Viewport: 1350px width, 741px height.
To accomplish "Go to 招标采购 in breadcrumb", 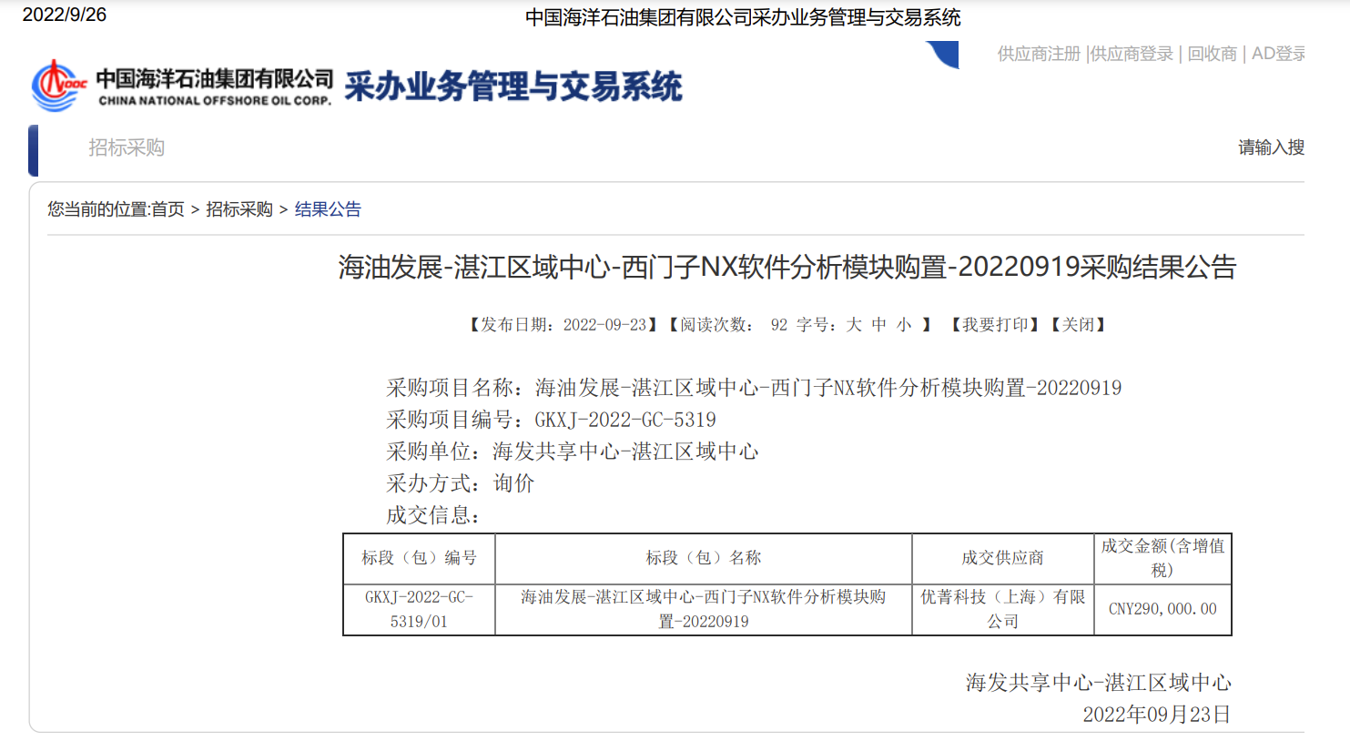I will tap(239, 209).
